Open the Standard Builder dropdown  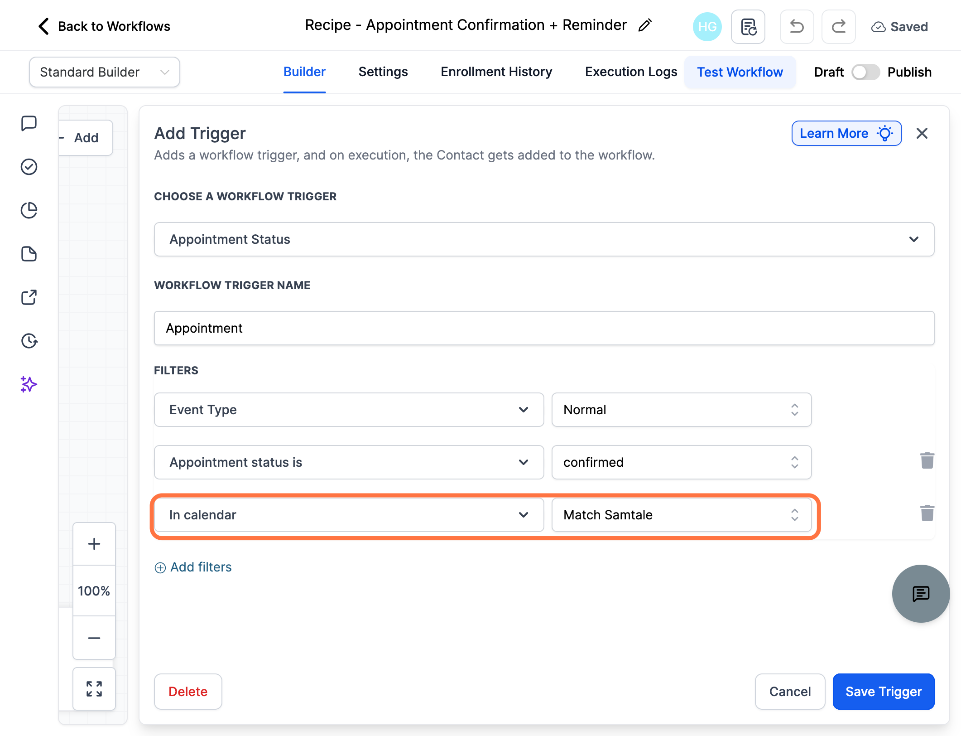(x=105, y=72)
